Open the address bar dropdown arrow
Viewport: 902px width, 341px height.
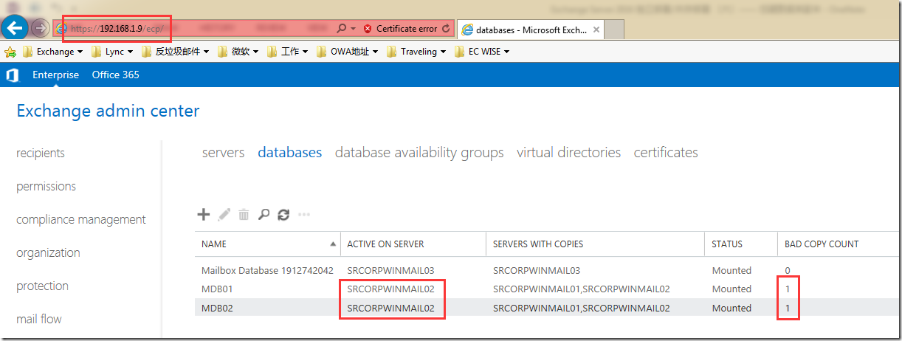[x=353, y=29]
